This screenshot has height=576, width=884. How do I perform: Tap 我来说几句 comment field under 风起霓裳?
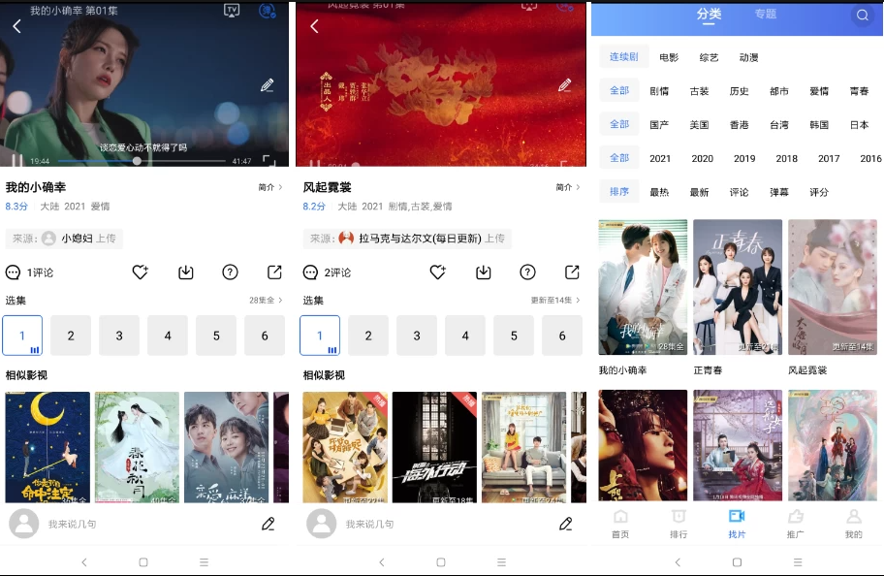369,524
